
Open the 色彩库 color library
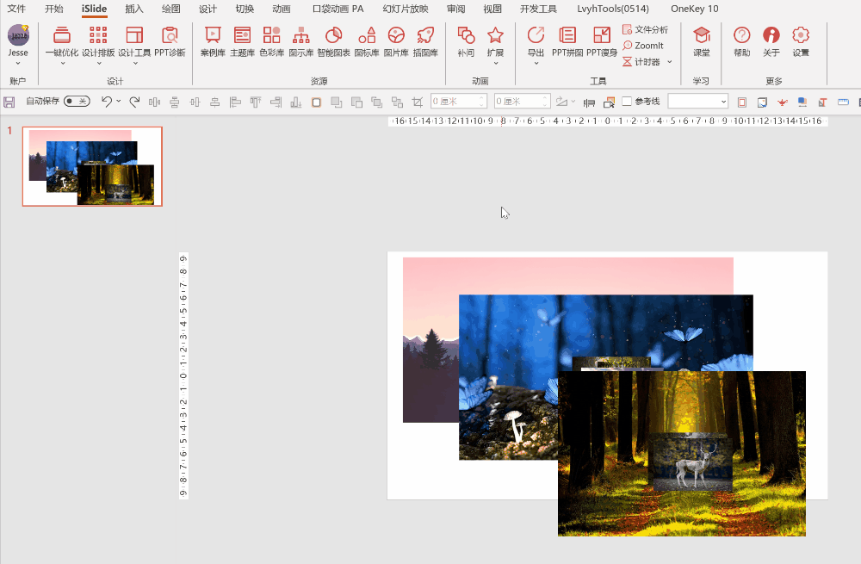(x=271, y=40)
